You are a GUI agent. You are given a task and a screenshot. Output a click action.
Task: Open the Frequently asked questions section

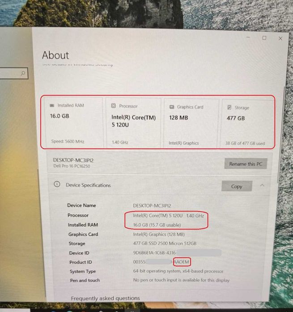pos(105,298)
